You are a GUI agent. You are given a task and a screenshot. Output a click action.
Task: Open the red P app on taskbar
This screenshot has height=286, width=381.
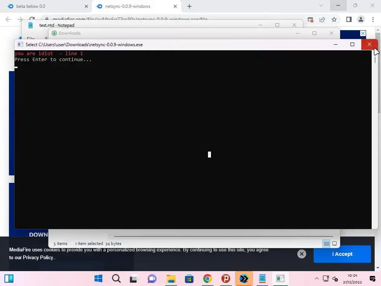(x=225, y=279)
